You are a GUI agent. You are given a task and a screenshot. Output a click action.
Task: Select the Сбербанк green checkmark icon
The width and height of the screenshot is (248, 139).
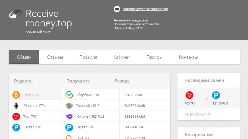(x=69, y=95)
